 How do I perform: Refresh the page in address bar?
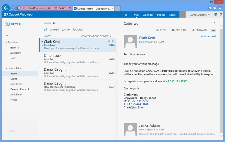point(70,8)
